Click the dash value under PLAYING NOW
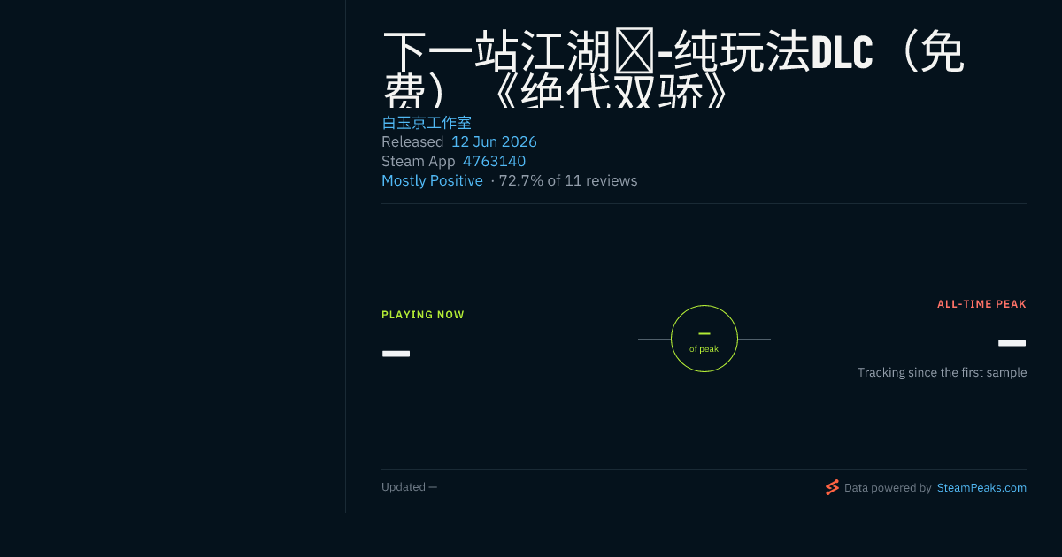This screenshot has height=557, width=1062. 396,354
